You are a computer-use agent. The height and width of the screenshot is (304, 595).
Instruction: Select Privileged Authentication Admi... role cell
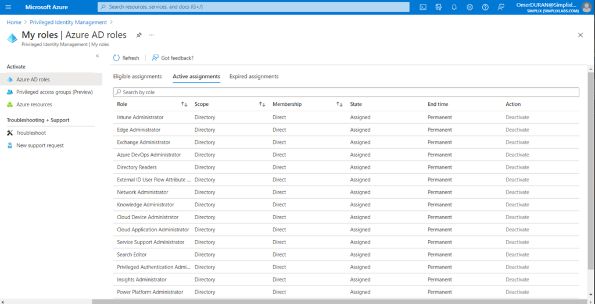(153, 267)
